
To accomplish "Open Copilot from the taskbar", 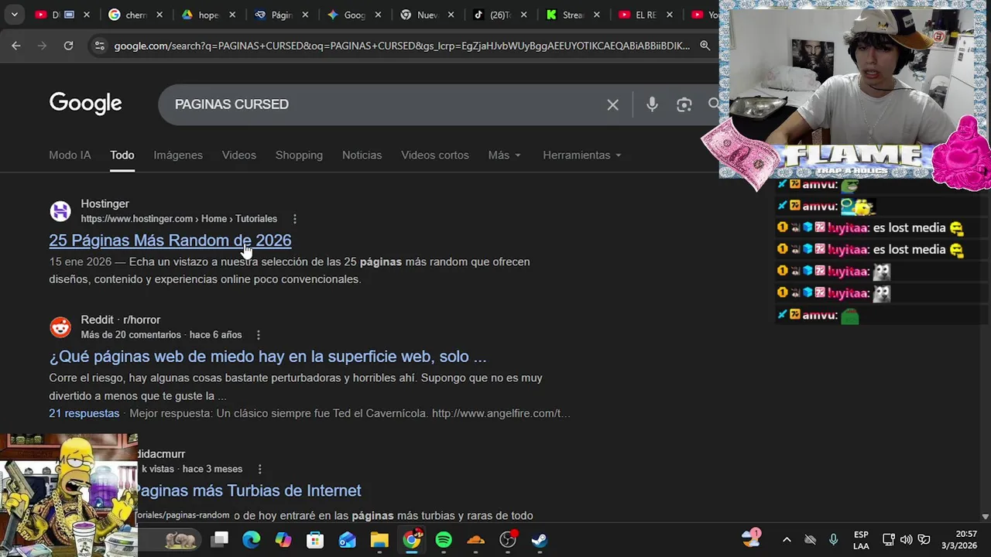I will [x=283, y=539].
